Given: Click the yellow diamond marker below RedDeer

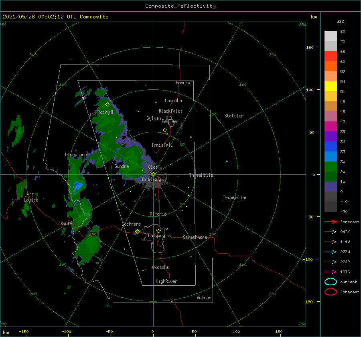Looking at the screenshot, I should tap(165, 130).
